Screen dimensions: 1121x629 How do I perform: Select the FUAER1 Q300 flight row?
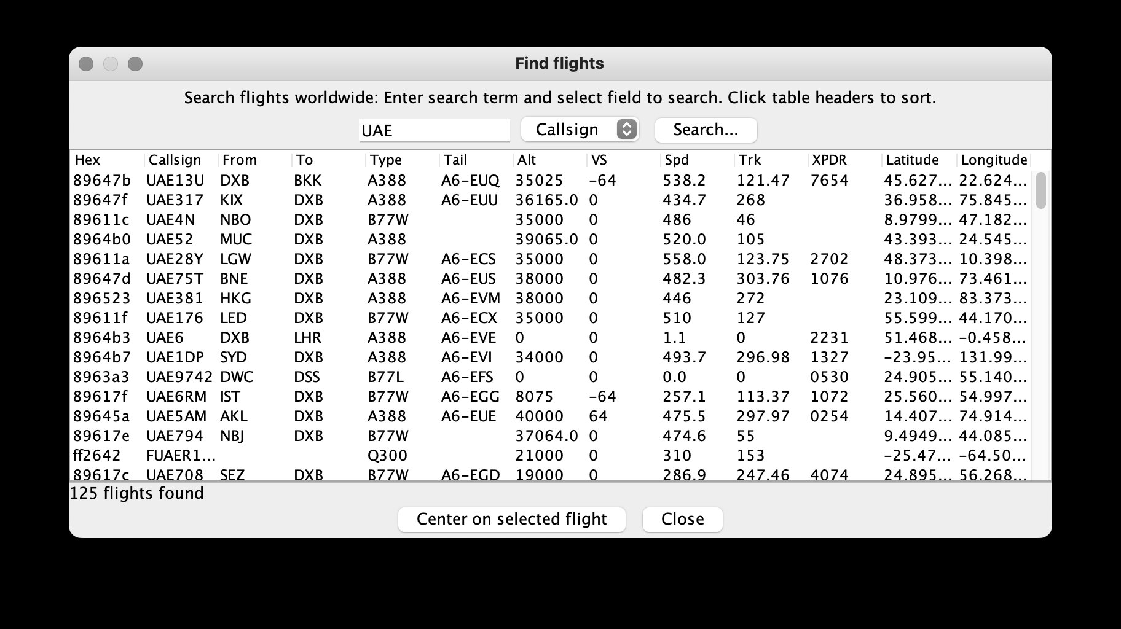(181, 456)
